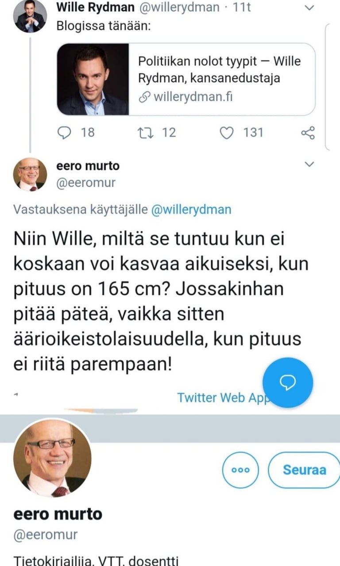Open the @willerydman mention link in the reply

pyautogui.click(x=191, y=209)
